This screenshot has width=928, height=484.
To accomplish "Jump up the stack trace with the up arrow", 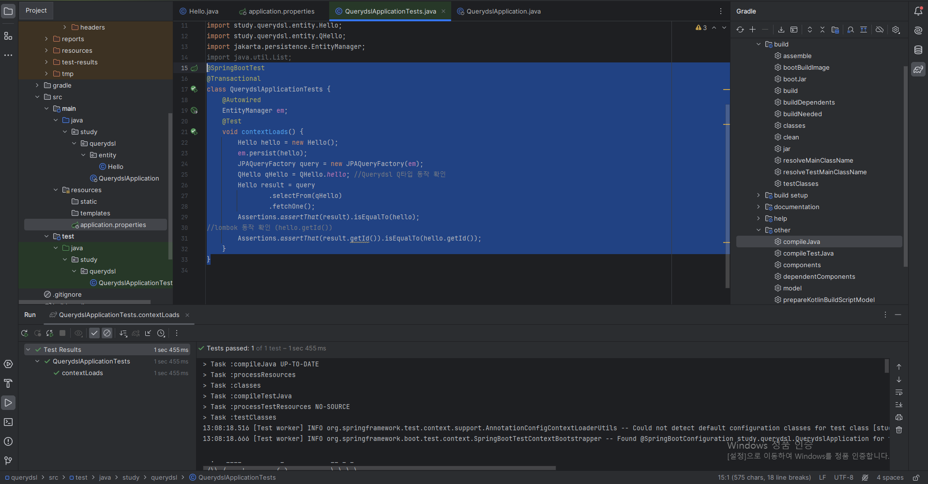I will [x=899, y=367].
